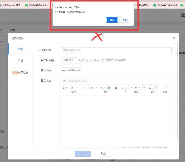Switch to the 高级 tab
185x162 pixels.
(21, 61)
